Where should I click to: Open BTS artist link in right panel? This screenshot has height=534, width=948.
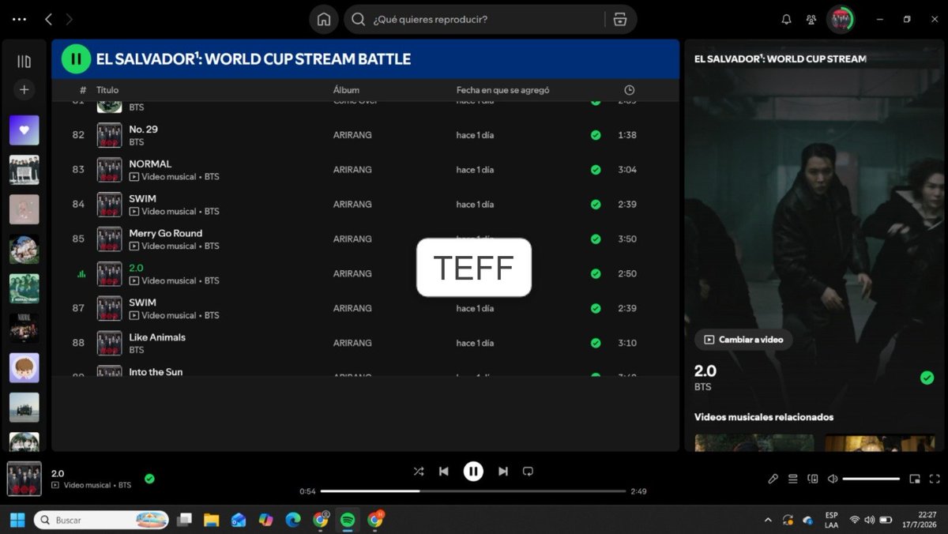[x=703, y=387]
